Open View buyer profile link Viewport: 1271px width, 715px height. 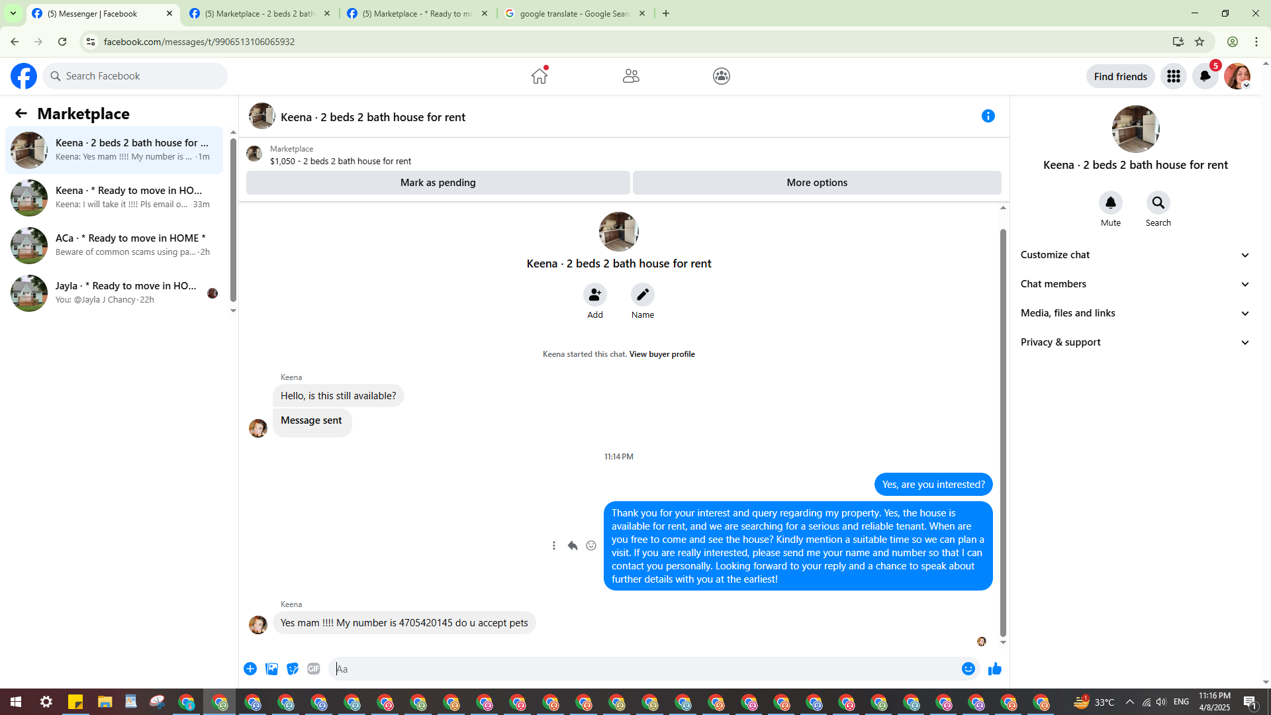tap(661, 354)
